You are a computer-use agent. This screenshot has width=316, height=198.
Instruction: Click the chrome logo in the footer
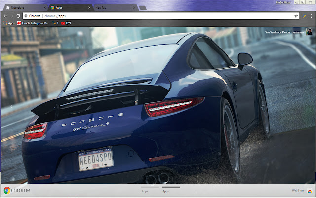[17, 190]
